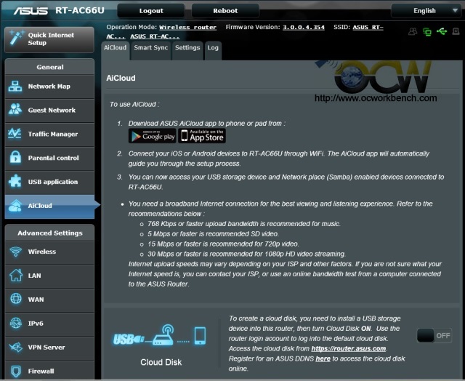Screen dimensions: 465x381
Task: Click the AiCloud sidebar cloud icon
Action: tap(15, 206)
